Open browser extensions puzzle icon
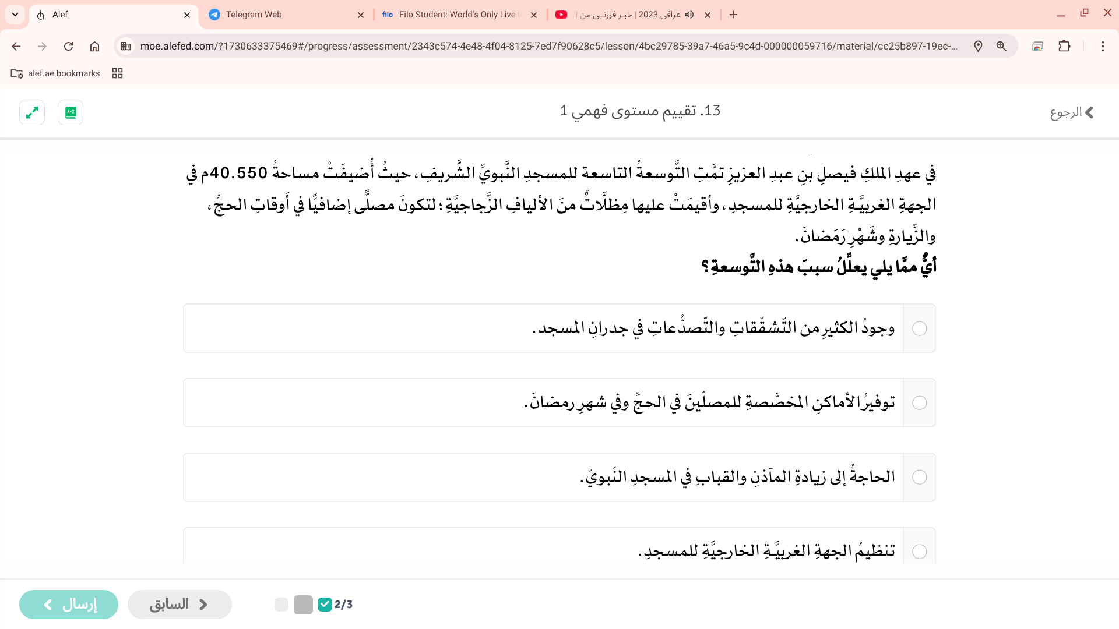The image size is (1119, 629). tap(1065, 46)
